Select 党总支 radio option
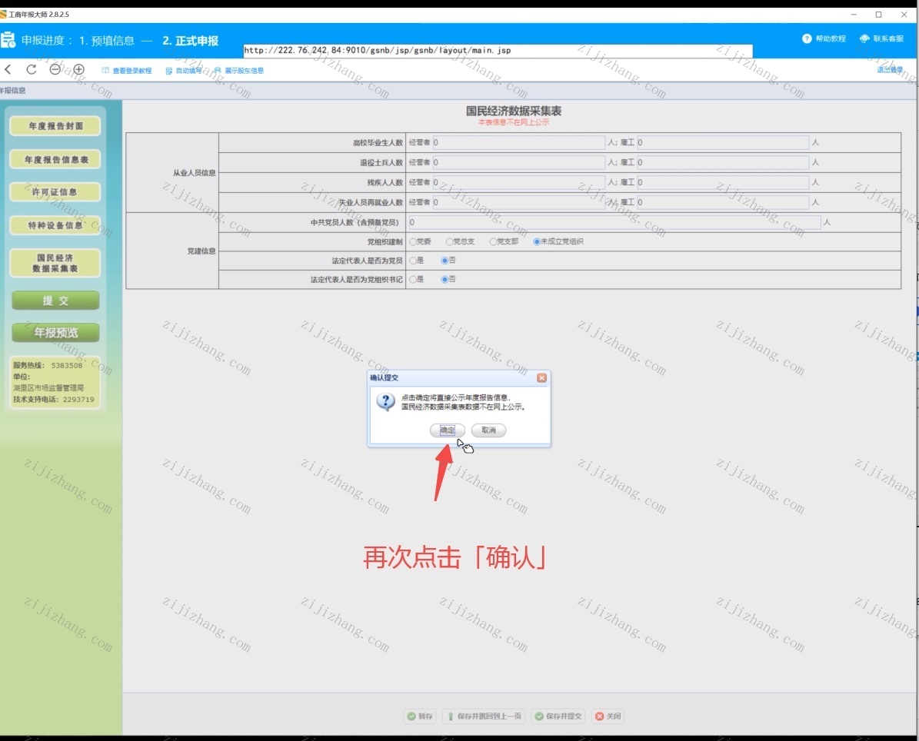 [x=450, y=242]
